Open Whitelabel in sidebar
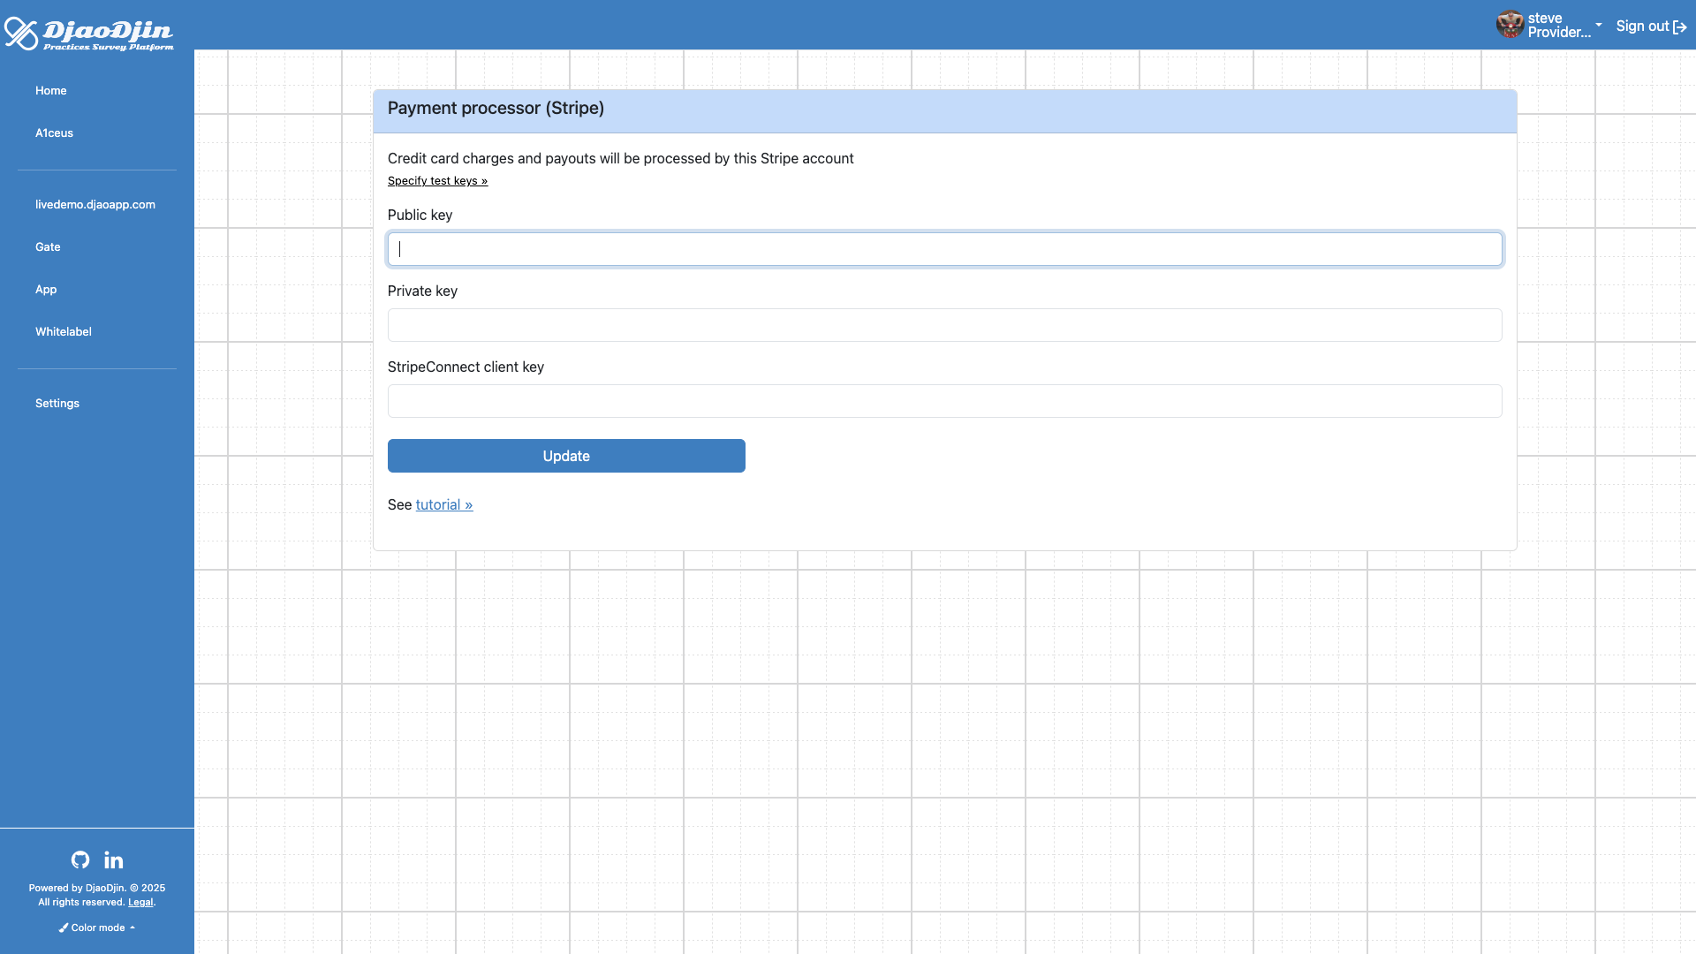 [x=64, y=331]
